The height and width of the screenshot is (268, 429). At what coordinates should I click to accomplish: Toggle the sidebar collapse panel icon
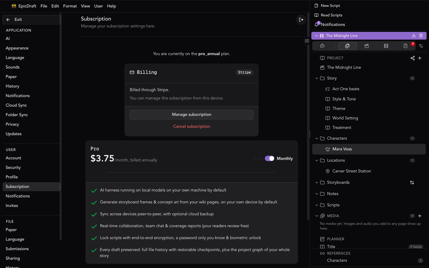307,41
